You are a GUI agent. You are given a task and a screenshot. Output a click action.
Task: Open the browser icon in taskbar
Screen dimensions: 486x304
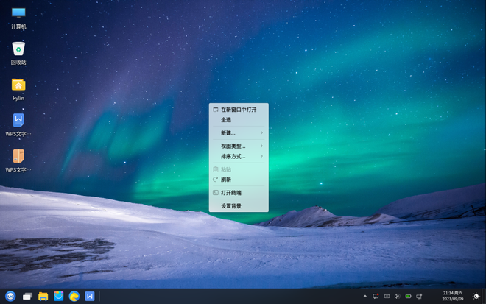[x=74, y=296]
